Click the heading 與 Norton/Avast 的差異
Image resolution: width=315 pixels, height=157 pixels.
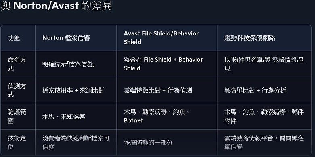click(56, 6)
